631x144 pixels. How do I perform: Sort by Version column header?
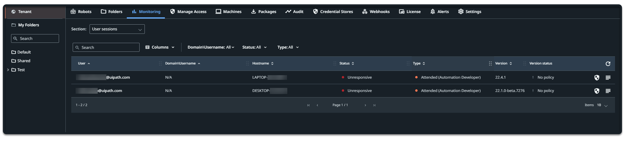(x=504, y=63)
